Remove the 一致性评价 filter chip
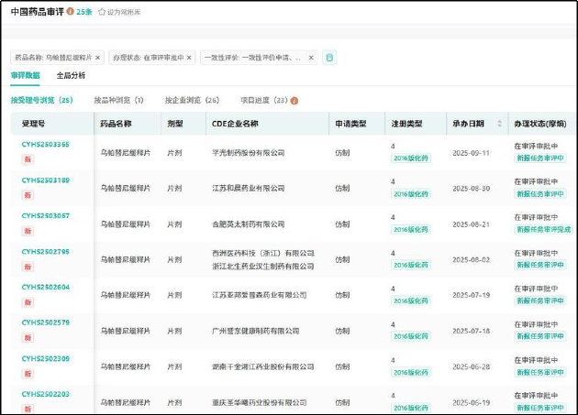 coord(311,58)
